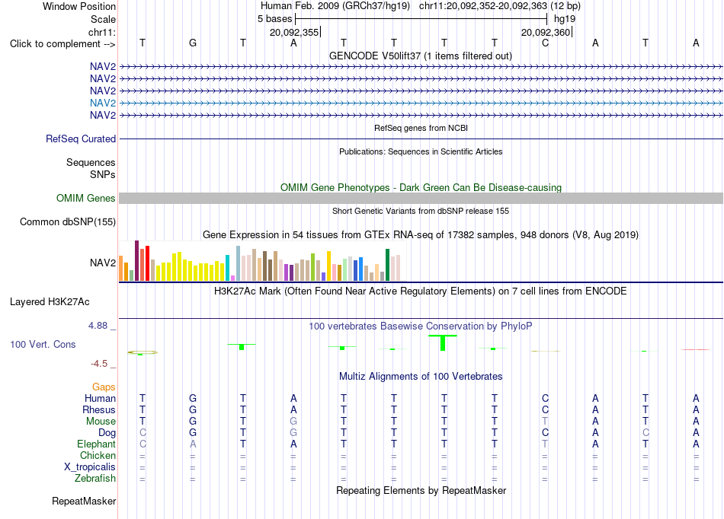Click the RepeatMasker track label
This screenshot has height=519, width=724.
click(84, 501)
